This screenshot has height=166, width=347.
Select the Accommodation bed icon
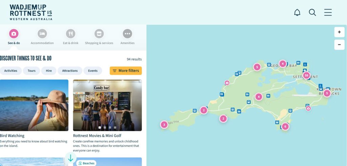42,34
